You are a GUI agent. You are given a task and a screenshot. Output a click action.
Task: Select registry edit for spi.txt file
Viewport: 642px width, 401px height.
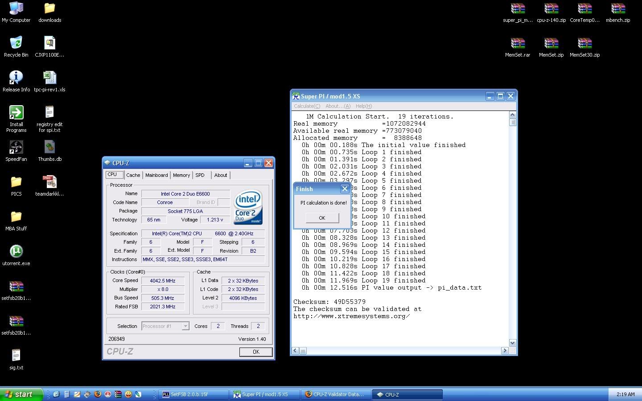[x=49, y=119]
